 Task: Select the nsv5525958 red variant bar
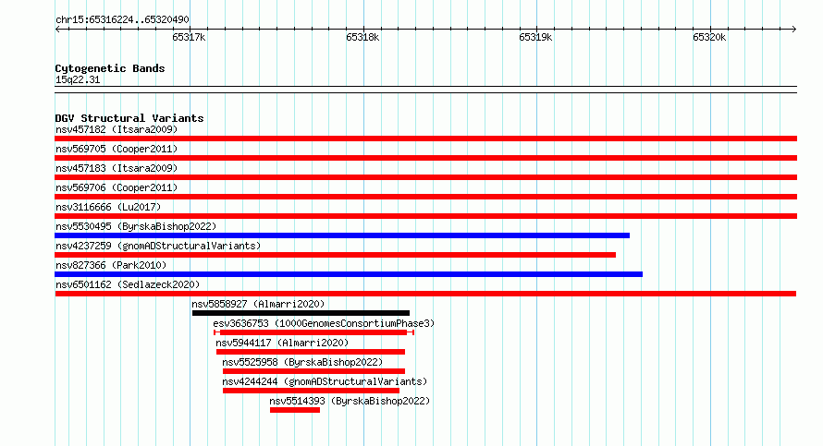313,371
